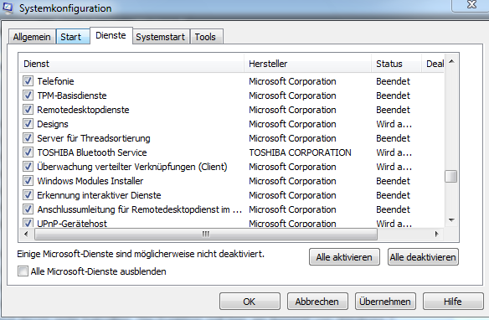Viewport: 489px width, 320px height.
Task: Click the Alle aktivieren button
Action: point(344,257)
